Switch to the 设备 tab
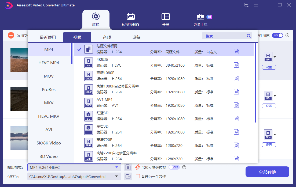296x187 pixels. pyautogui.click(x=136, y=37)
